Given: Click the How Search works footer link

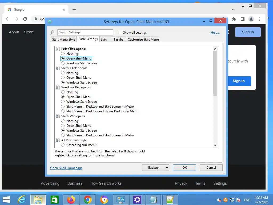Looking at the screenshot, I should point(106,183).
